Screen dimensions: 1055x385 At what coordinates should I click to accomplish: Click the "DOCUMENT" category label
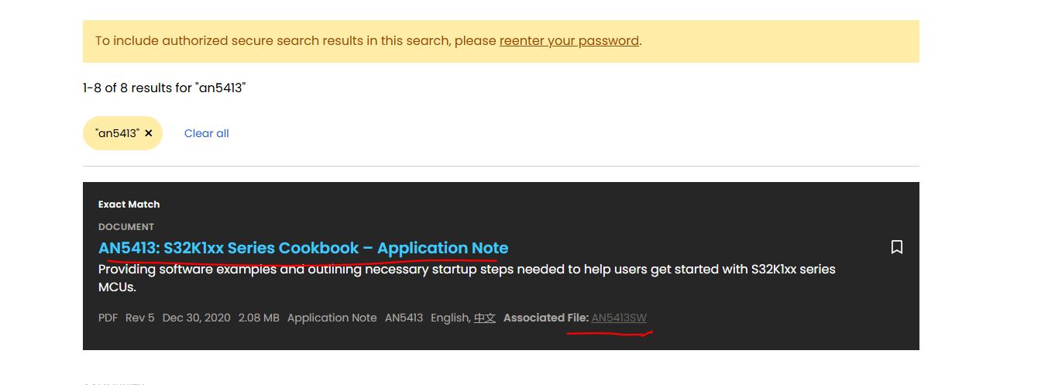126,227
